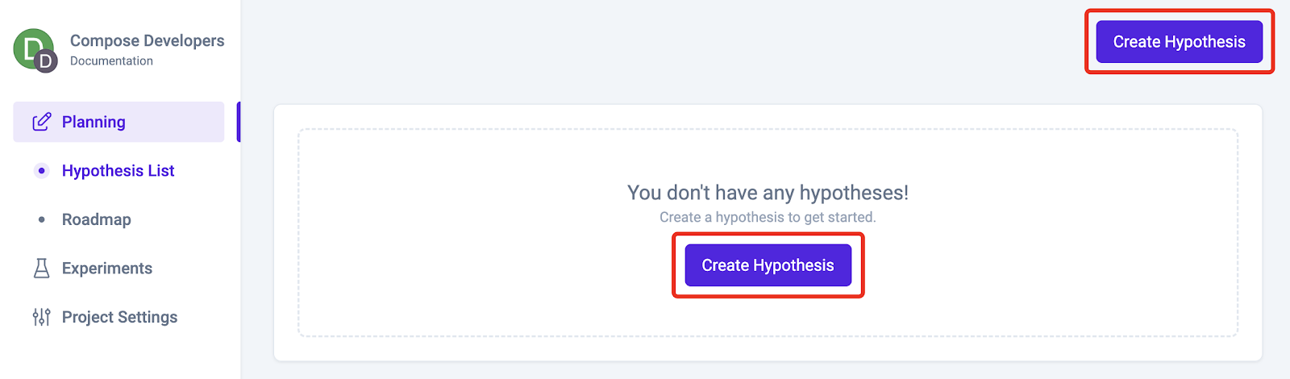Open Project Settings from the sidebar

click(119, 317)
